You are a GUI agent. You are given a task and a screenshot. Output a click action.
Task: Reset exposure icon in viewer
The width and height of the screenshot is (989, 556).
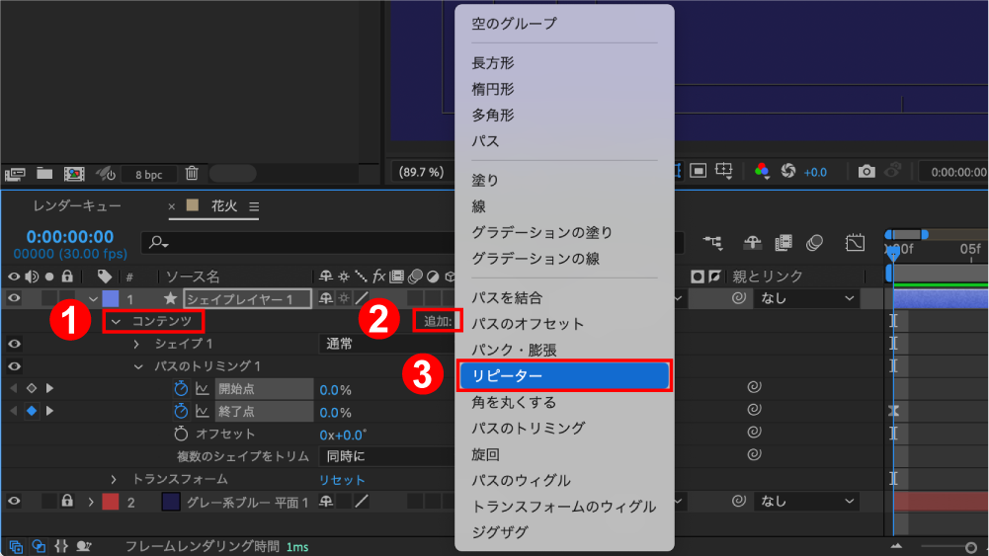pos(788,171)
